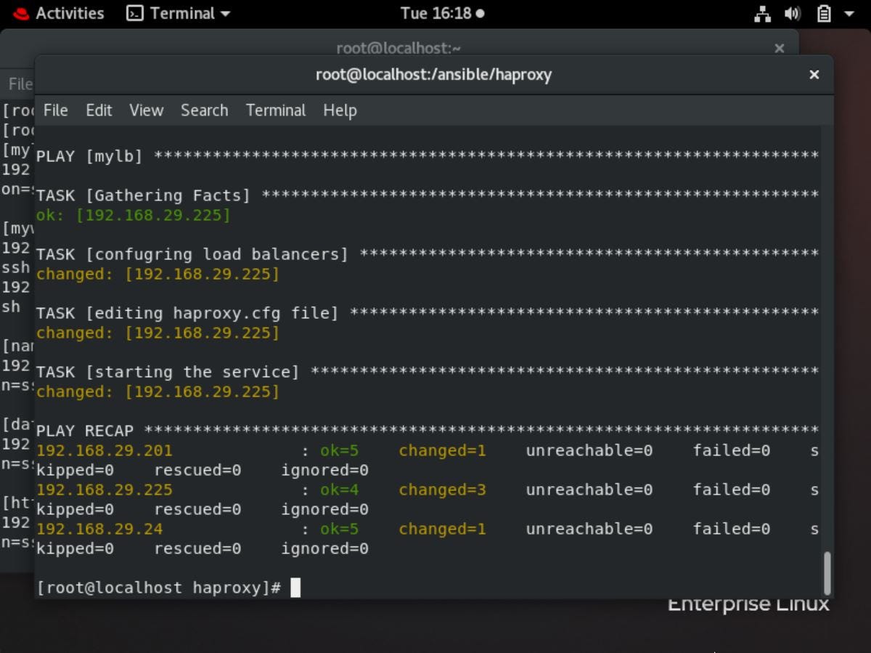Click changed line under editing haproxy.cfg file
The width and height of the screenshot is (871, 653).
click(158, 333)
